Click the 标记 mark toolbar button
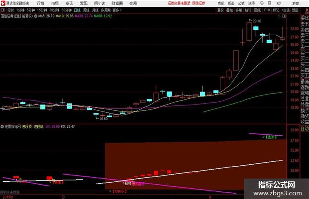Screen dimensions: 309x199 (x=276, y=10)
